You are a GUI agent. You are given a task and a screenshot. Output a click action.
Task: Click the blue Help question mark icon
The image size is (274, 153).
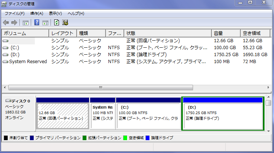click(x=37, y=23)
